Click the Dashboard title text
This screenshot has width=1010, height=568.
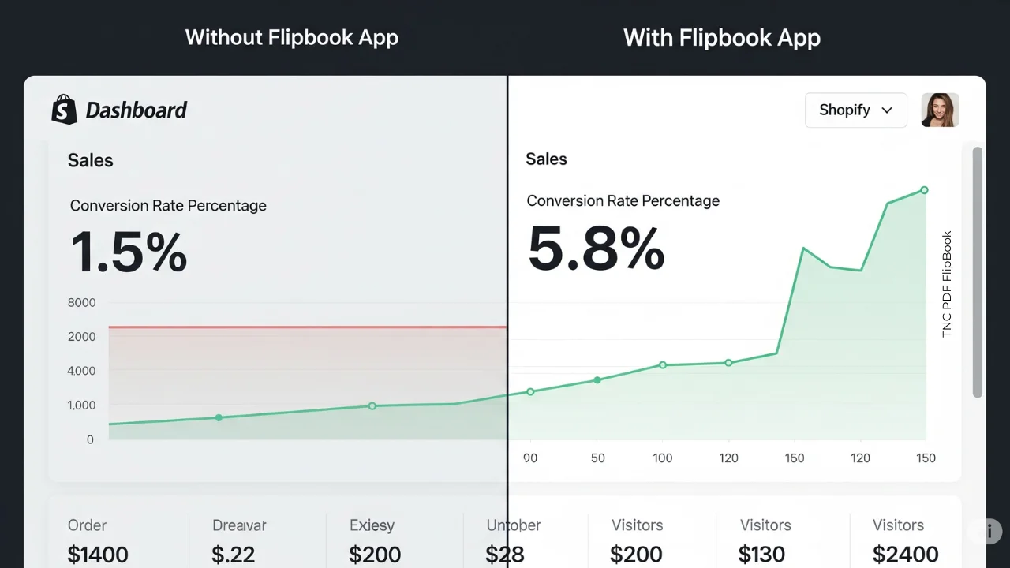(136, 110)
